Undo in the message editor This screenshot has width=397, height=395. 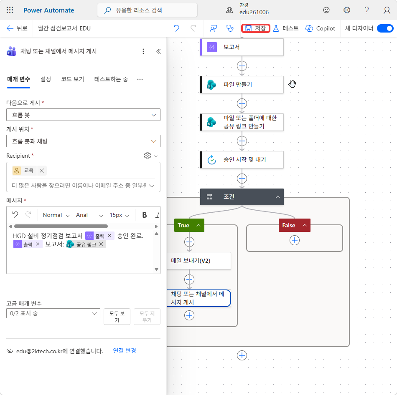15,215
